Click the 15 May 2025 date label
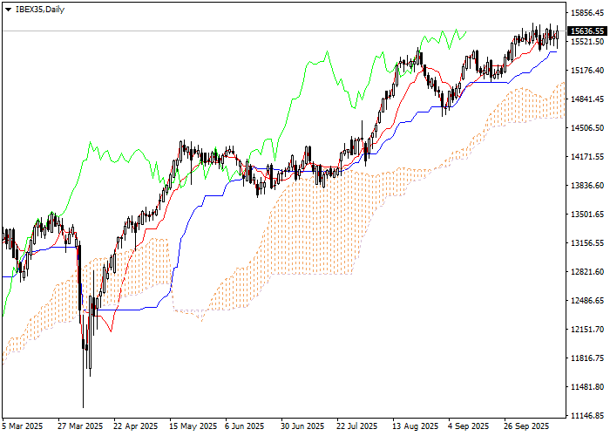Screen dimensions: 610x436 (x=193, y=426)
